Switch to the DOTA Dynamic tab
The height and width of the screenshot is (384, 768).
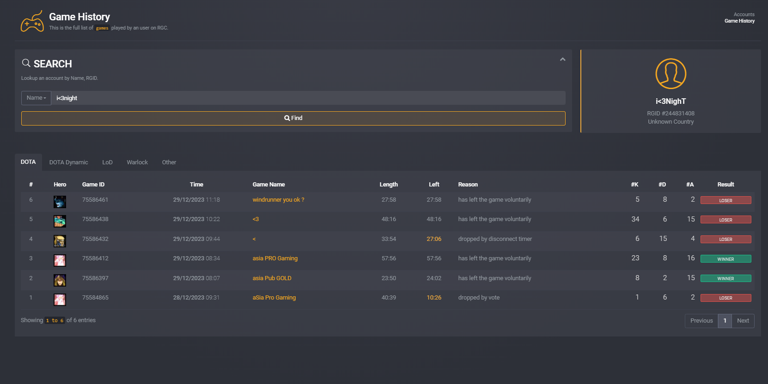68,162
